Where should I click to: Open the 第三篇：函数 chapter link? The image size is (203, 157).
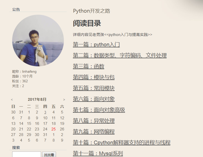[88, 66]
